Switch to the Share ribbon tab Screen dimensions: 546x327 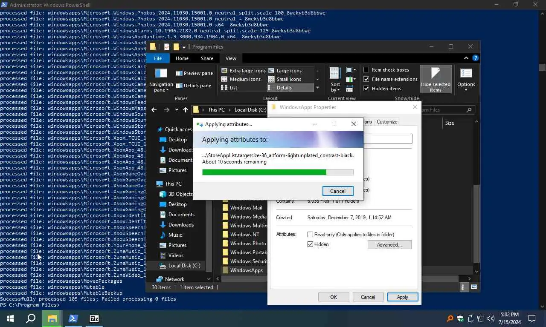(207, 58)
